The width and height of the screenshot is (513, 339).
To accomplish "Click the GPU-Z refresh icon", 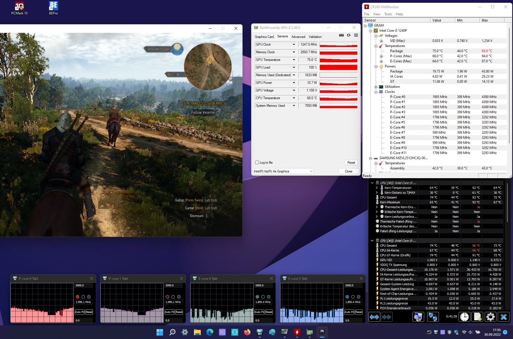I will [x=349, y=35].
